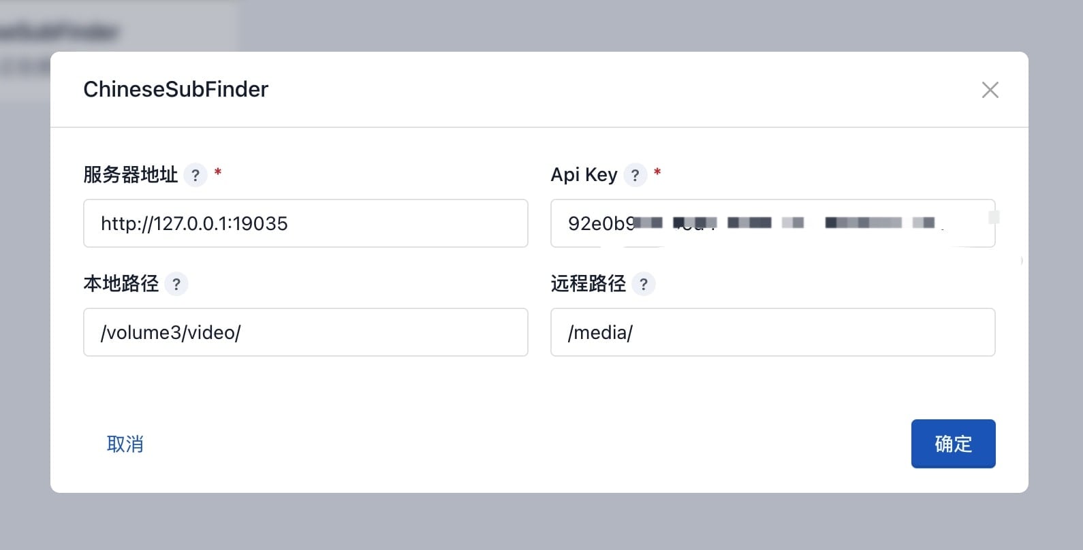1083x550 pixels.
Task: Open the question-mark hint for 远程路径
Action: click(644, 284)
